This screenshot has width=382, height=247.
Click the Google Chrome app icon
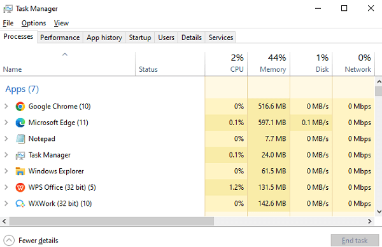pyautogui.click(x=20, y=107)
